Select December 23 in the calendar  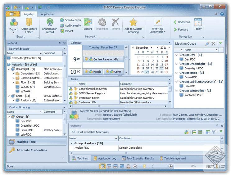point(162,68)
